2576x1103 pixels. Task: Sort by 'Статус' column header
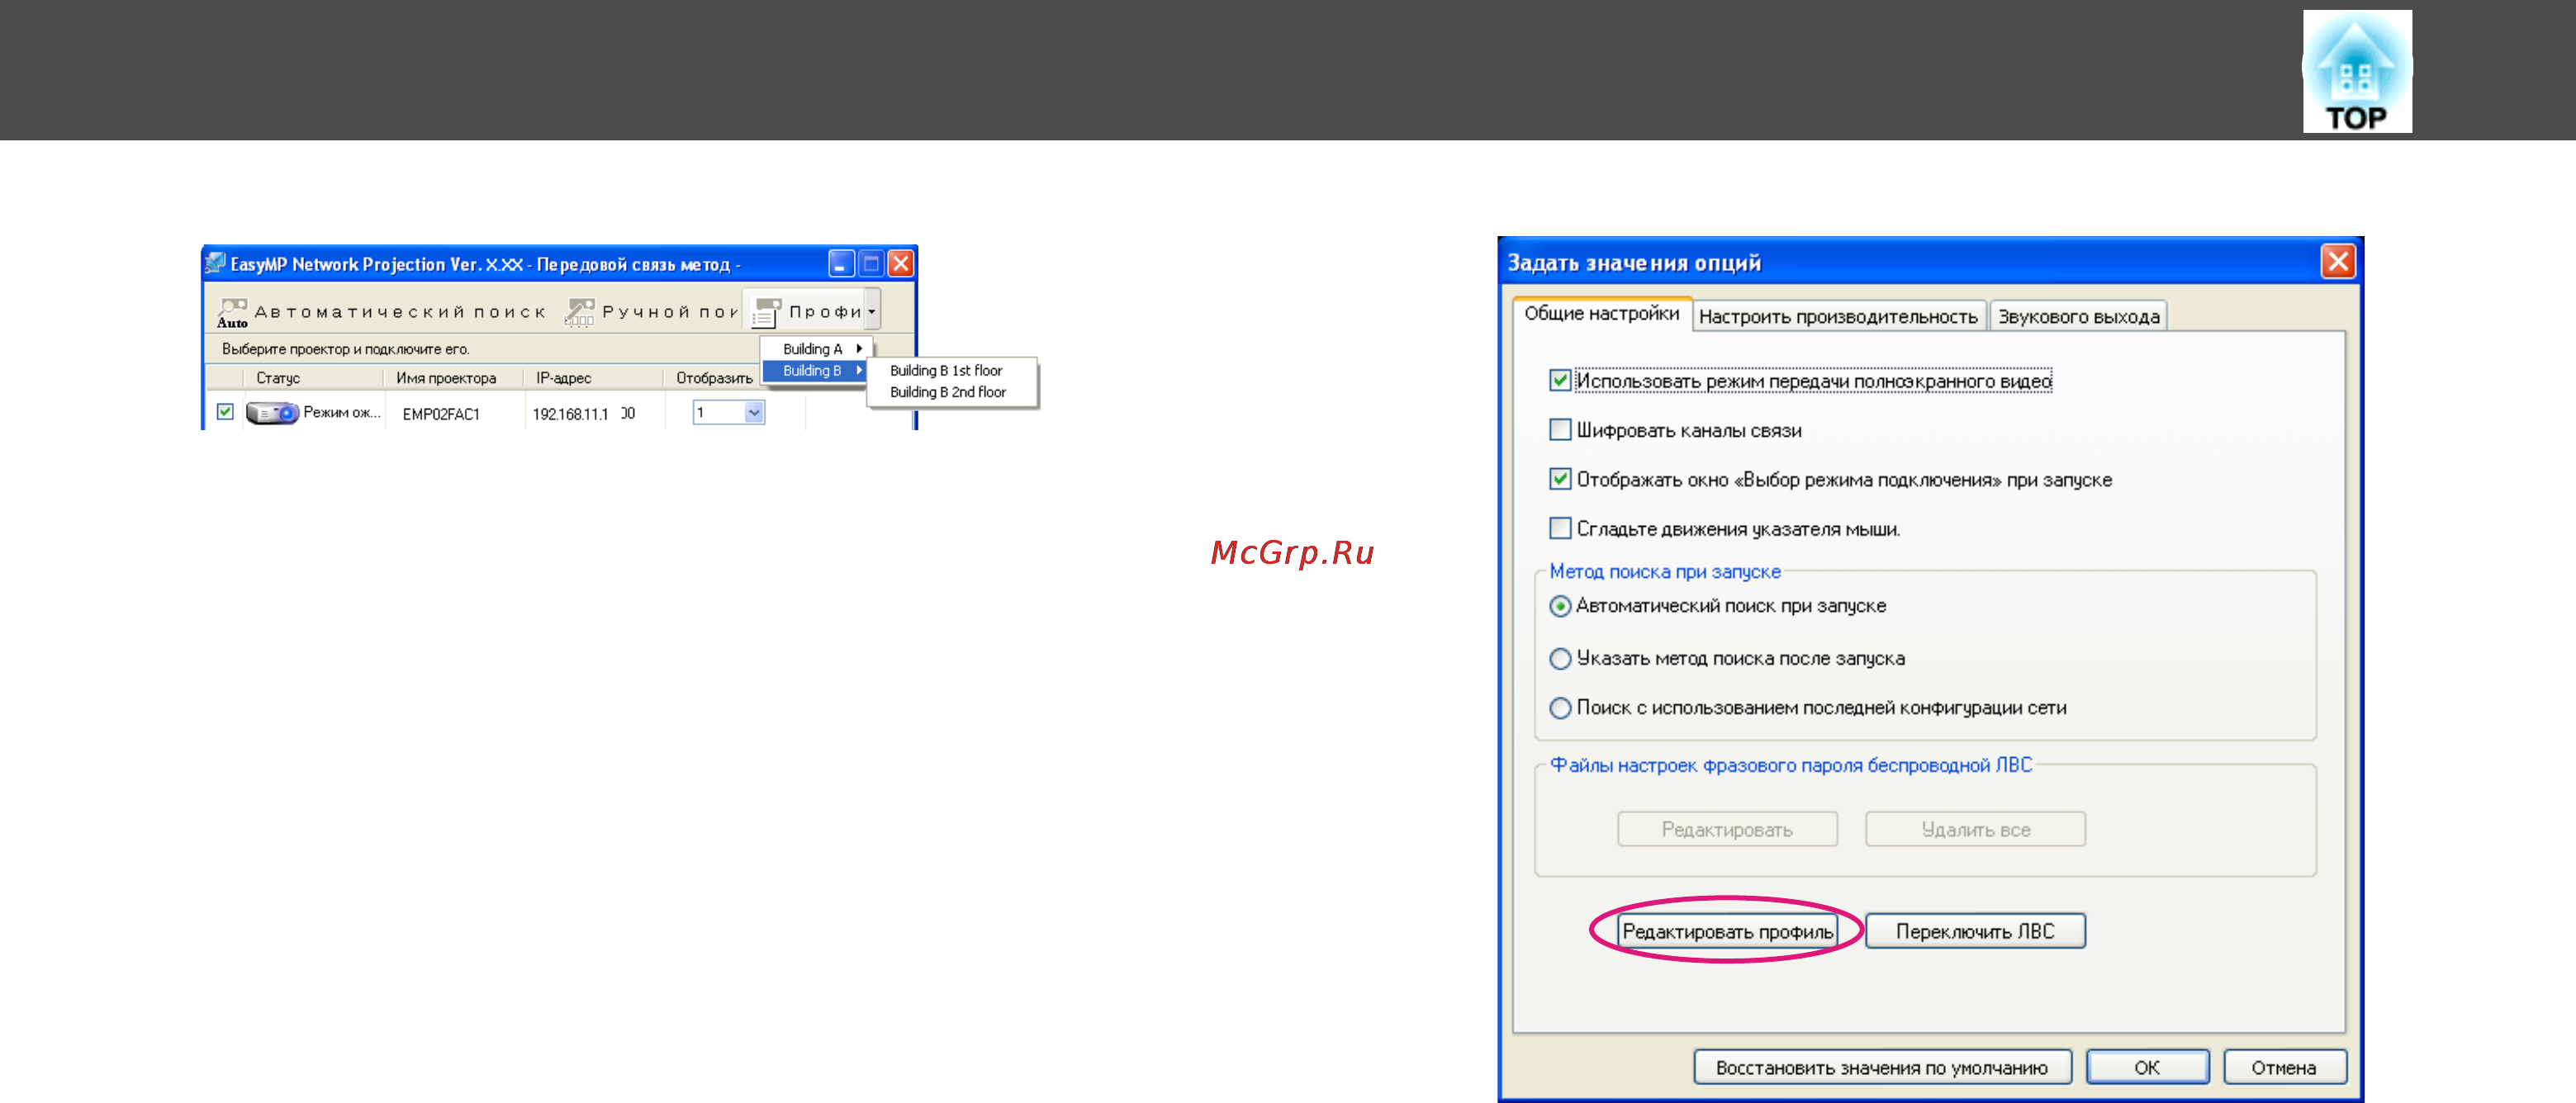313,377
